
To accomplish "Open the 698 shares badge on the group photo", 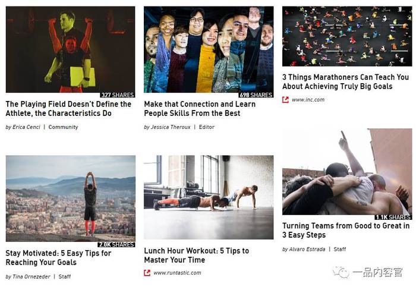I will [256, 95].
